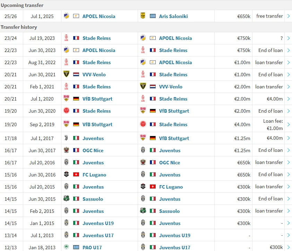The height and width of the screenshot is (251, 292).
Task: Click VVV-Venlo crest in Jun 30, 2021 row
Action: pos(66,75)
